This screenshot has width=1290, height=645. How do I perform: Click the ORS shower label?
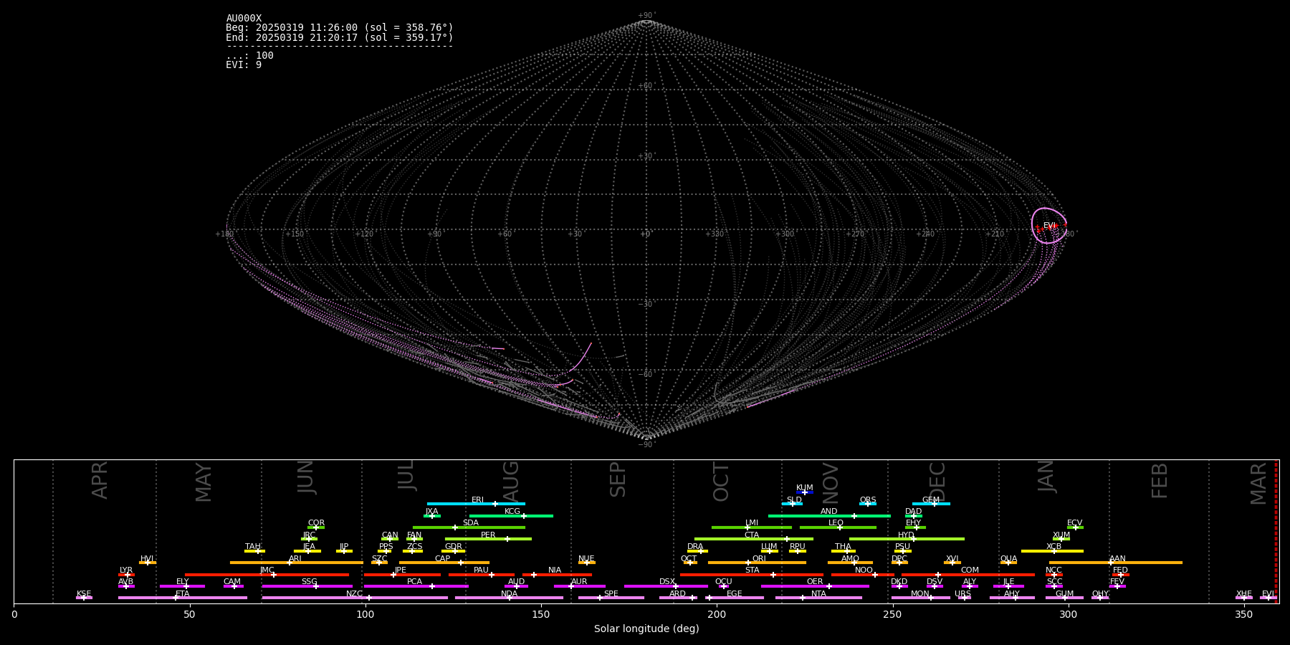coord(868,500)
